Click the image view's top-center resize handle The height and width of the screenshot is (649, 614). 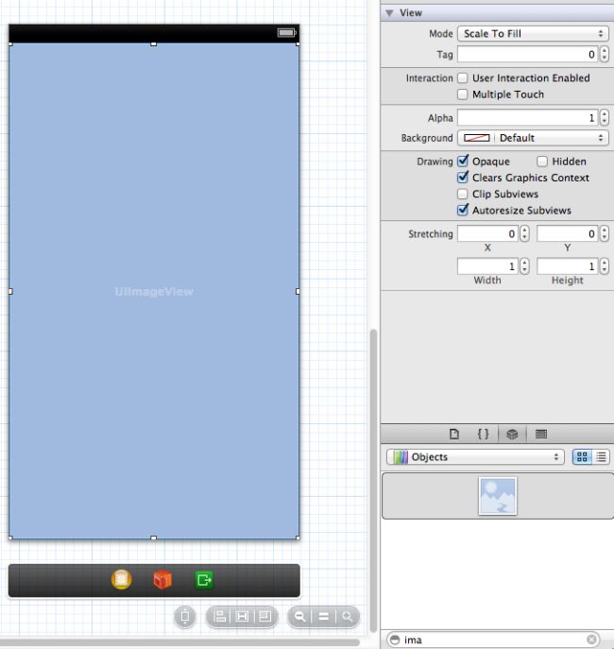[x=153, y=43]
